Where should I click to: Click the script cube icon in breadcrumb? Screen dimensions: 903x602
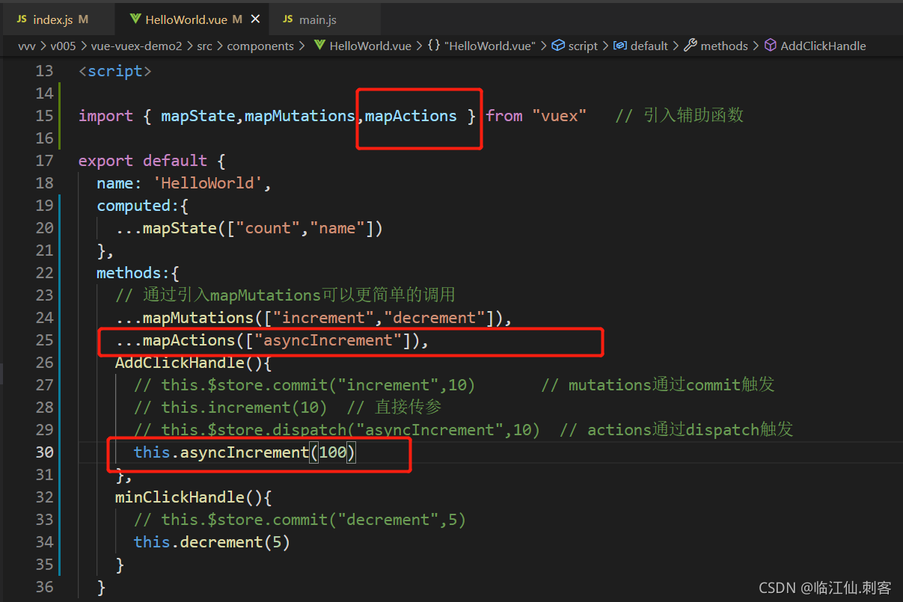tap(558, 46)
